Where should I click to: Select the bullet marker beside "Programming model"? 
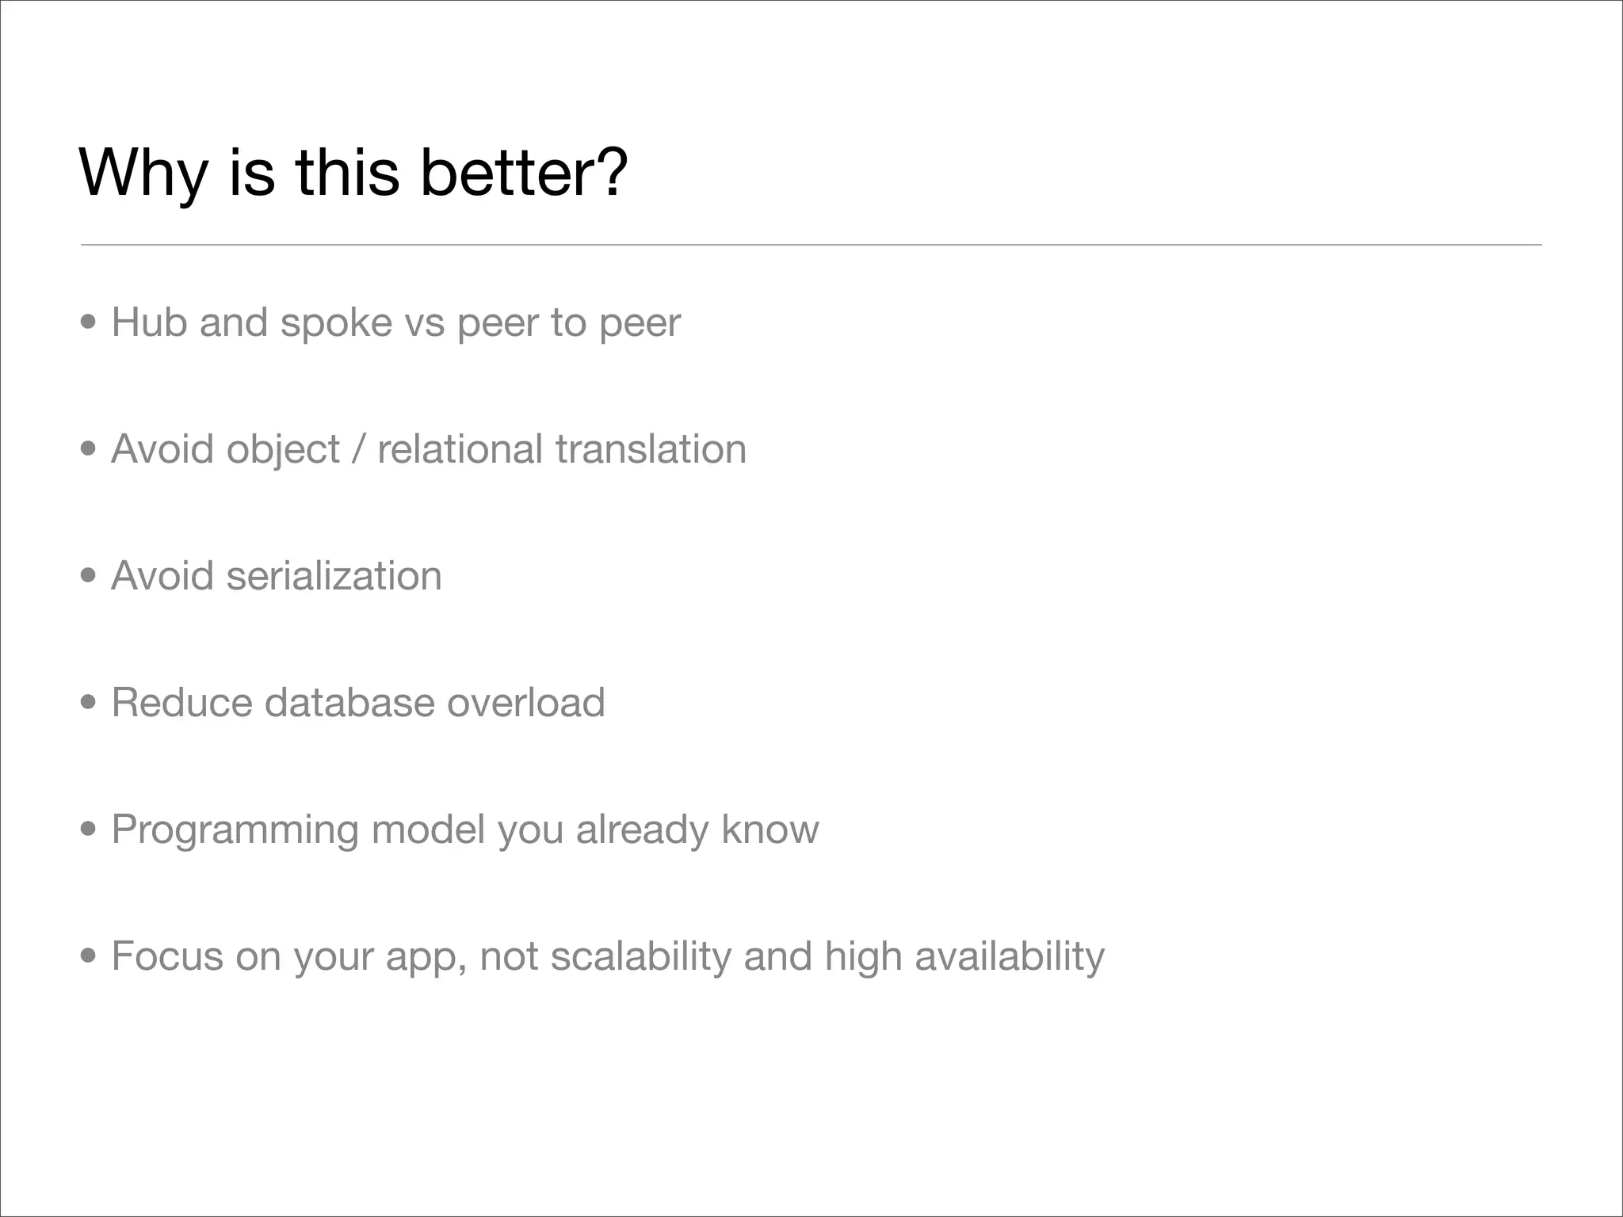point(89,830)
